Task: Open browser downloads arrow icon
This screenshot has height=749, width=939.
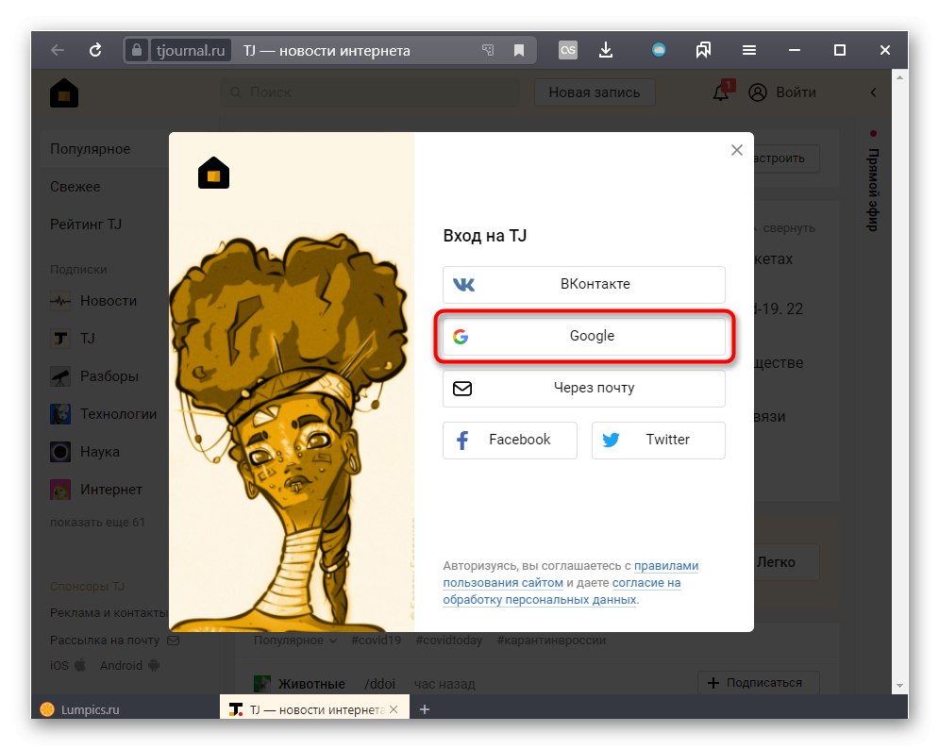Action: point(606,50)
